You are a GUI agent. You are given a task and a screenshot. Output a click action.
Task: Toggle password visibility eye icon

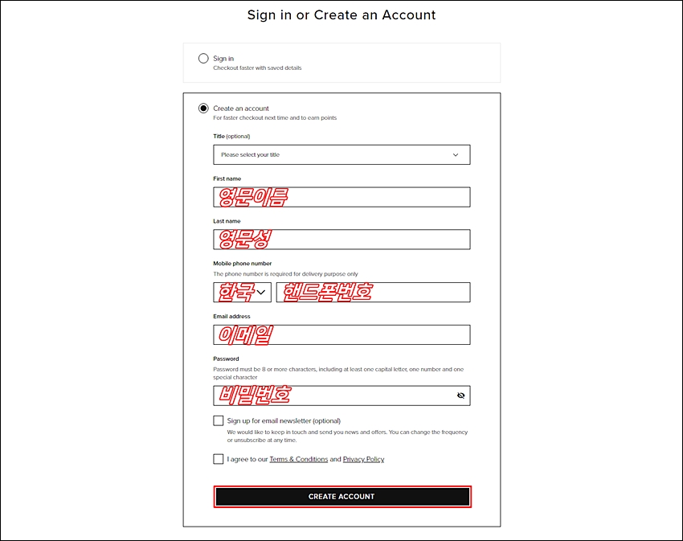[460, 396]
